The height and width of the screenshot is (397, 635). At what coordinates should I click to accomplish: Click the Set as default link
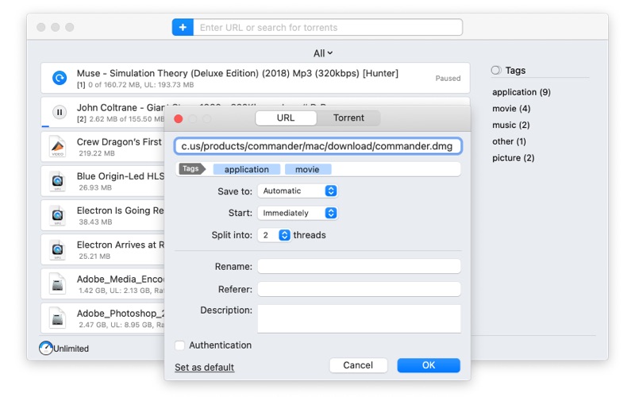tap(205, 367)
